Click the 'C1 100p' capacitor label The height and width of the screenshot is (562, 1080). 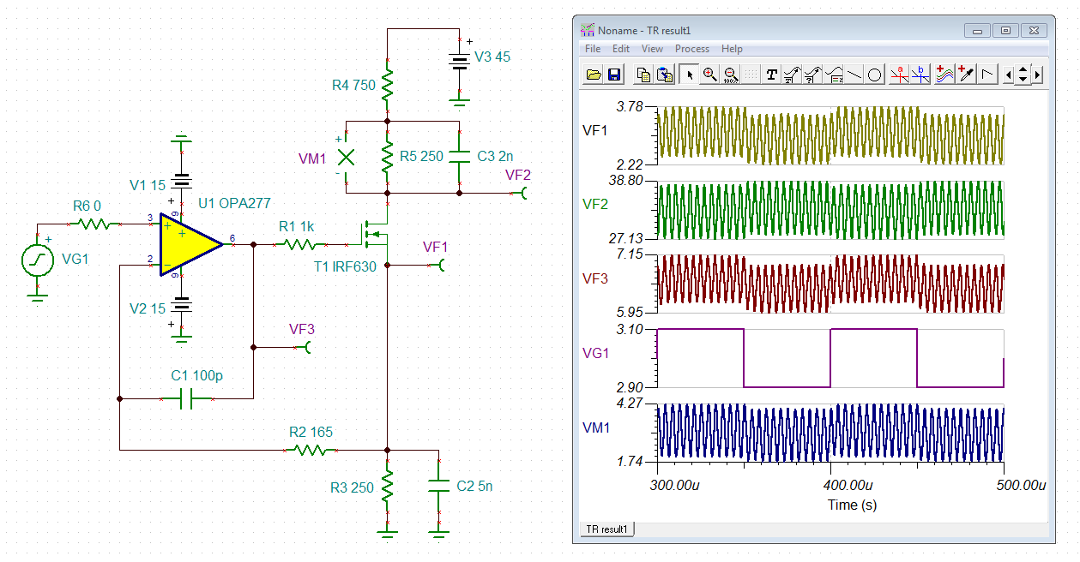(196, 375)
